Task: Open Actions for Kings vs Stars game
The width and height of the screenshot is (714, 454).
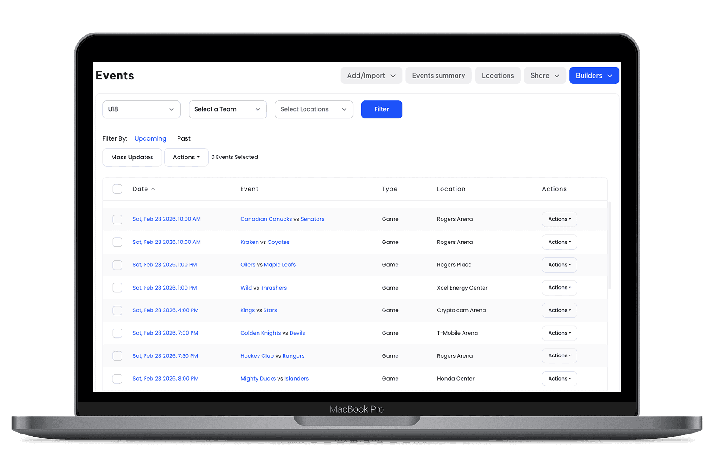Action: coord(560,310)
